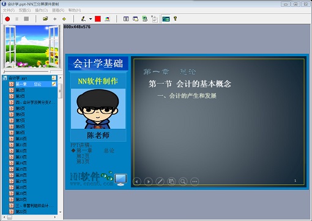This screenshot has width=312, height=221.
Task: Open the 查看(R) menu
Action: [58, 10]
